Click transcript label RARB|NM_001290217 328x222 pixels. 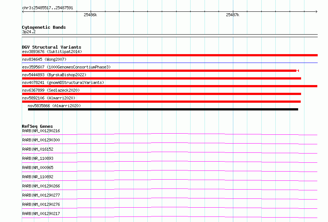point(41,214)
